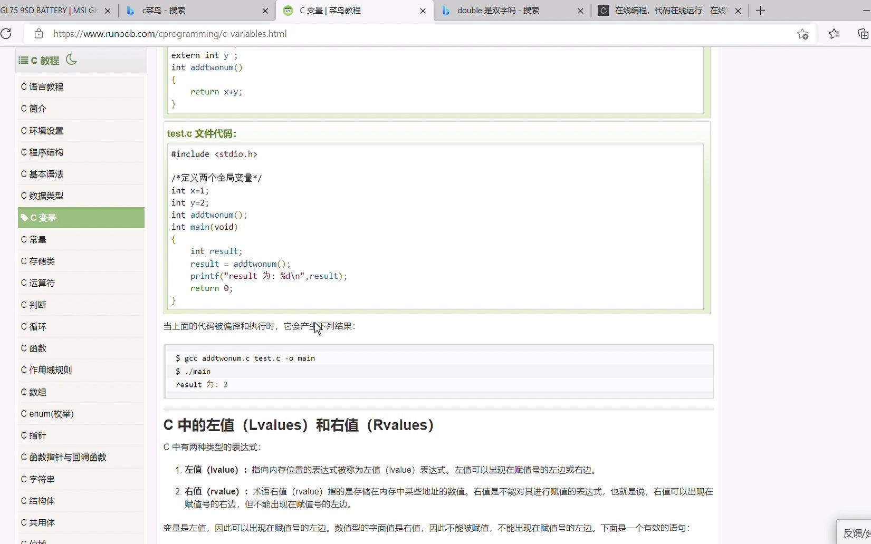Viewport: 871px width, 544px height.
Task: Click the printf result code line
Action: click(x=269, y=276)
